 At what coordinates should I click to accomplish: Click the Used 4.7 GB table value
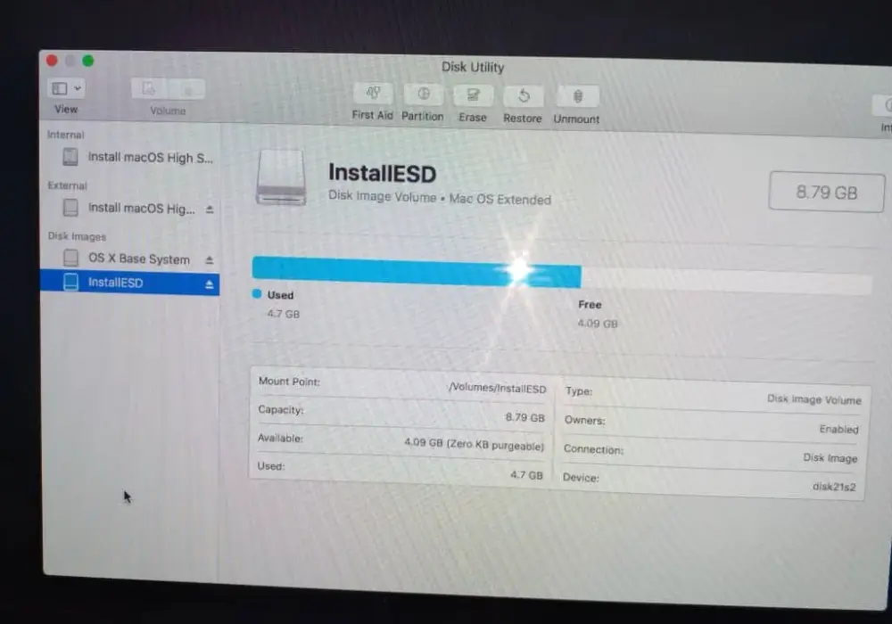527,474
